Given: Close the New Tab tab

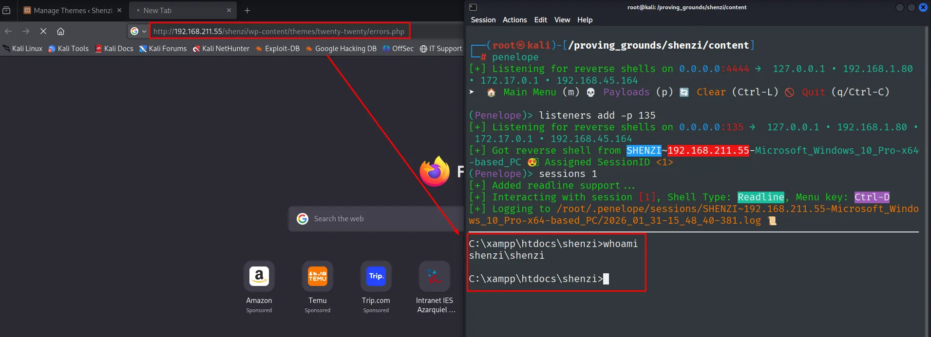Looking at the screenshot, I should tap(229, 10).
